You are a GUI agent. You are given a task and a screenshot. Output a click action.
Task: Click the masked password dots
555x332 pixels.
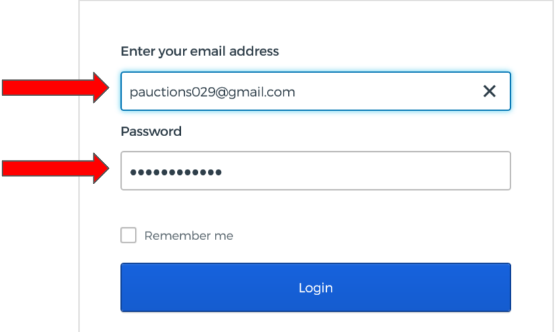[176, 172]
